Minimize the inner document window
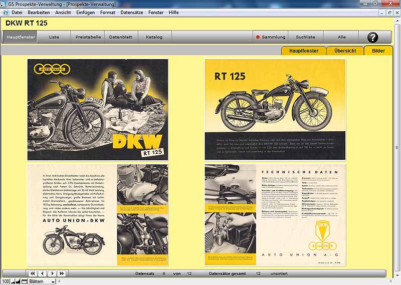This screenshot has height=285, width=401. point(382,13)
